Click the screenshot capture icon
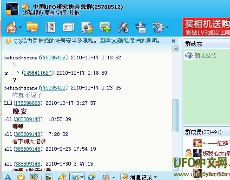 75,177
